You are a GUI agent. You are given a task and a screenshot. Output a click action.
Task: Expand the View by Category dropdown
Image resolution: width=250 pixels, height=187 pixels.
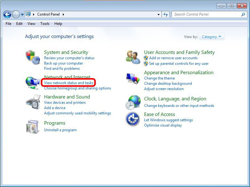point(211,37)
